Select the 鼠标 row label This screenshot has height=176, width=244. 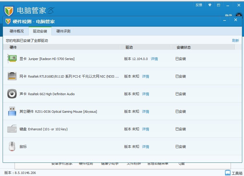click(23, 146)
